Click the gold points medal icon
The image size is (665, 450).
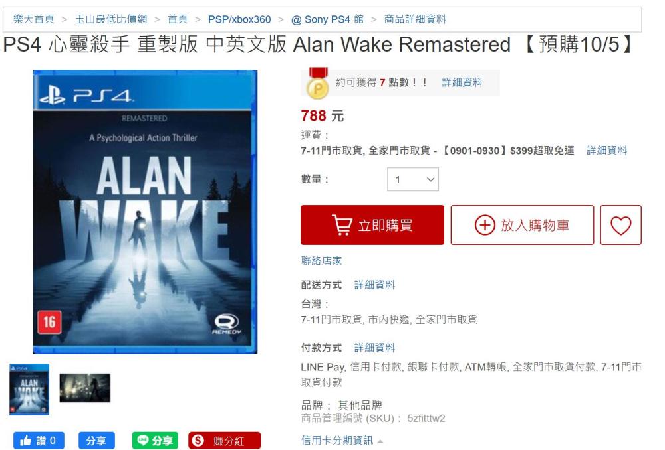(x=317, y=84)
